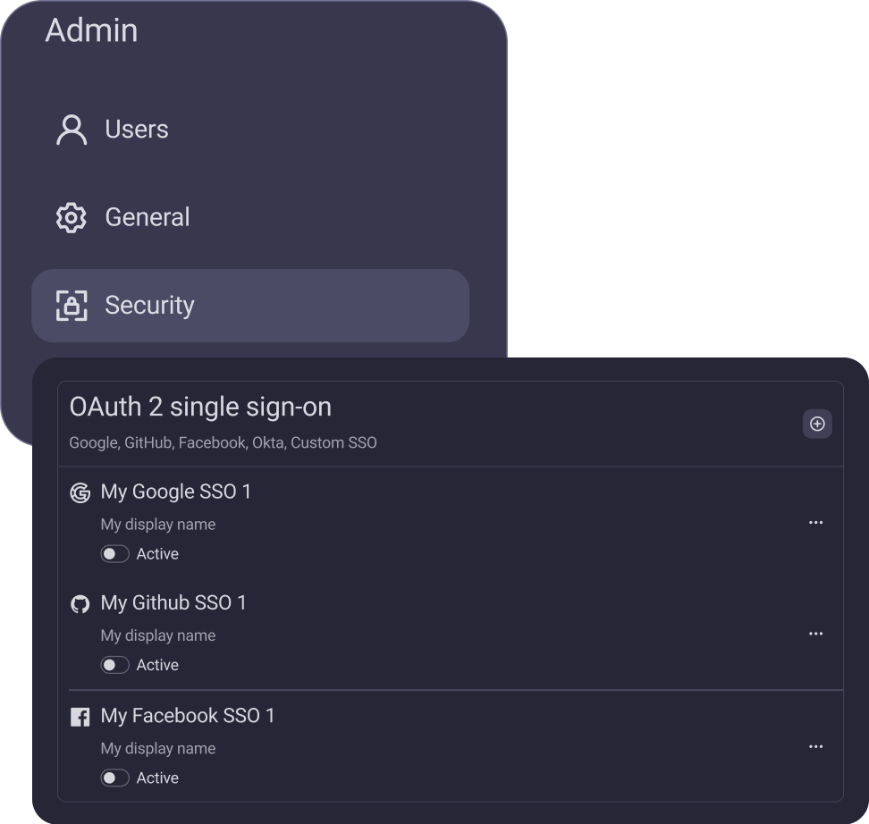
Task: Click the GitHub logo icon
Action: click(80, 604)
